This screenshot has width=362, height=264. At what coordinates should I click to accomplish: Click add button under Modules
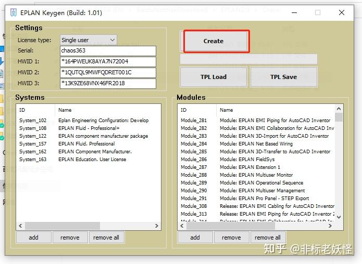pyautogui.click(x=195, y=237)
